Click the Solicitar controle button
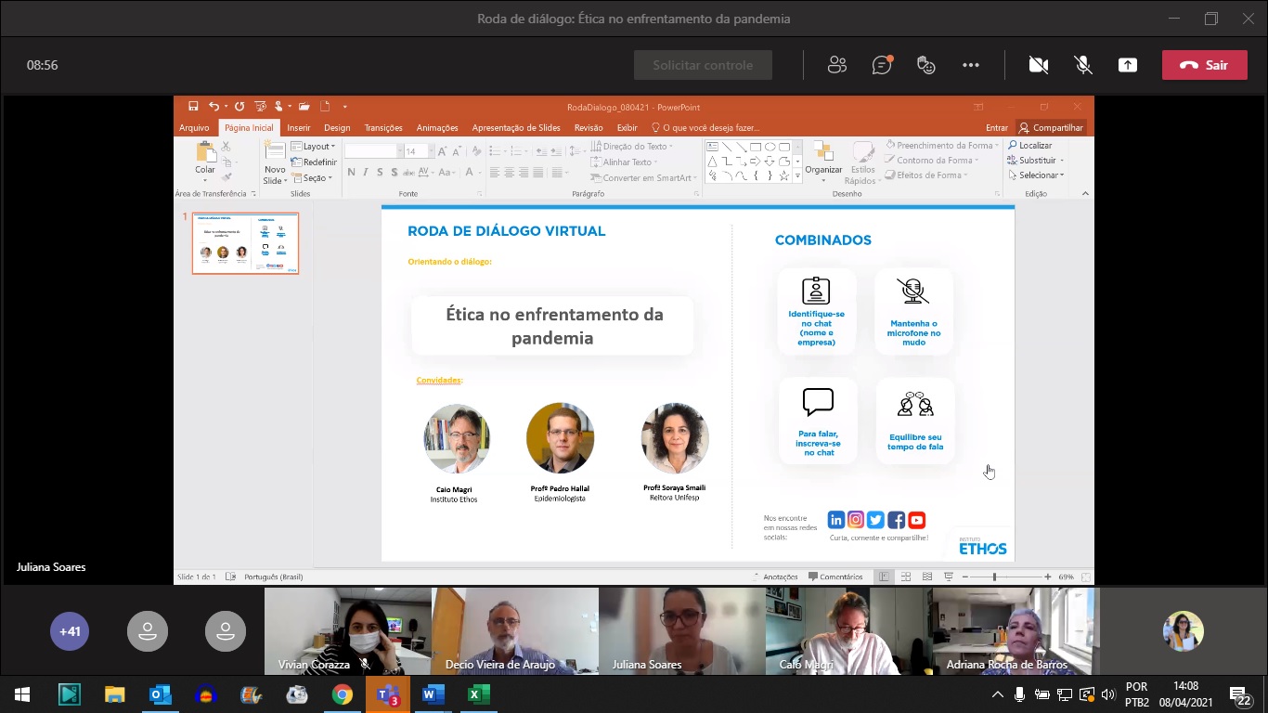The width and height of the screenshot is (1268, 713). point(703,65)
